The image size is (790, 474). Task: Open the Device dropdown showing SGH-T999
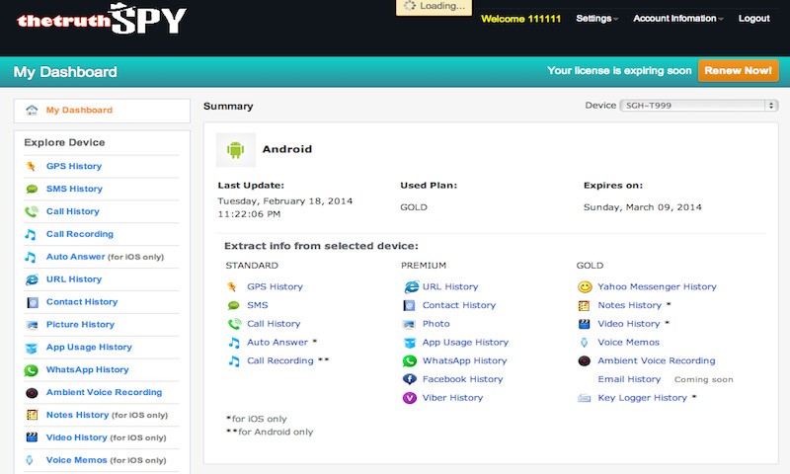699,106
